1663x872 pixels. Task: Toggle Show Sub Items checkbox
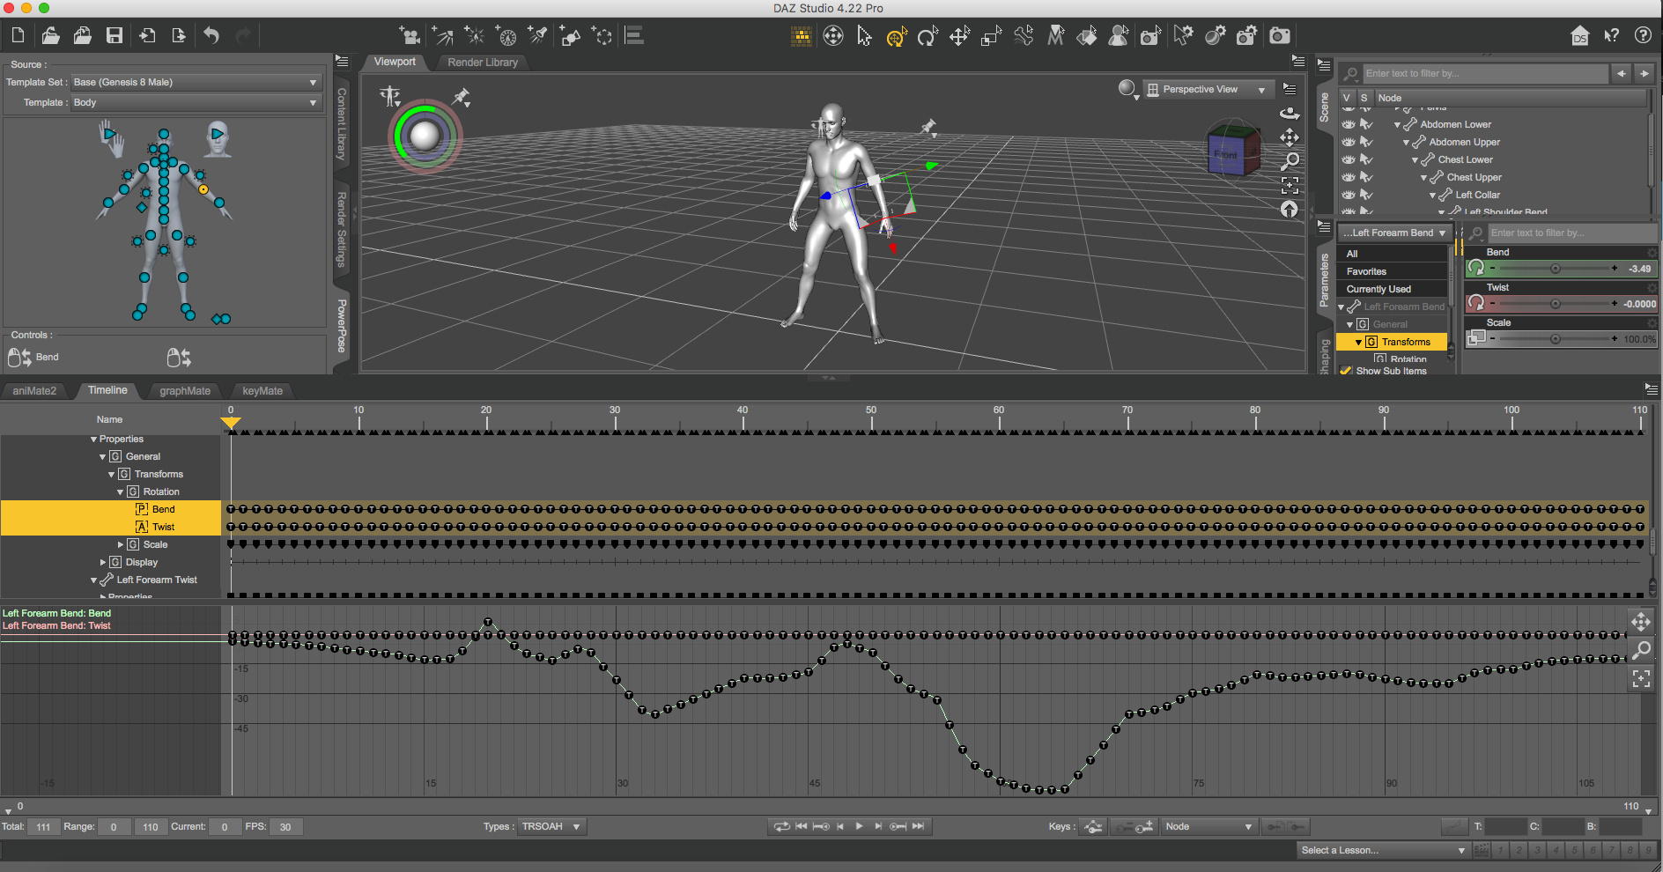point(1346,371)
